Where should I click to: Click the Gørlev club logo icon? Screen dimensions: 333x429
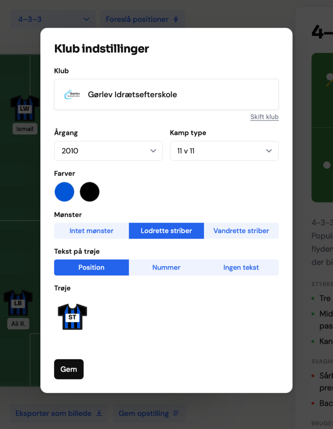click(x=72, y=94)
